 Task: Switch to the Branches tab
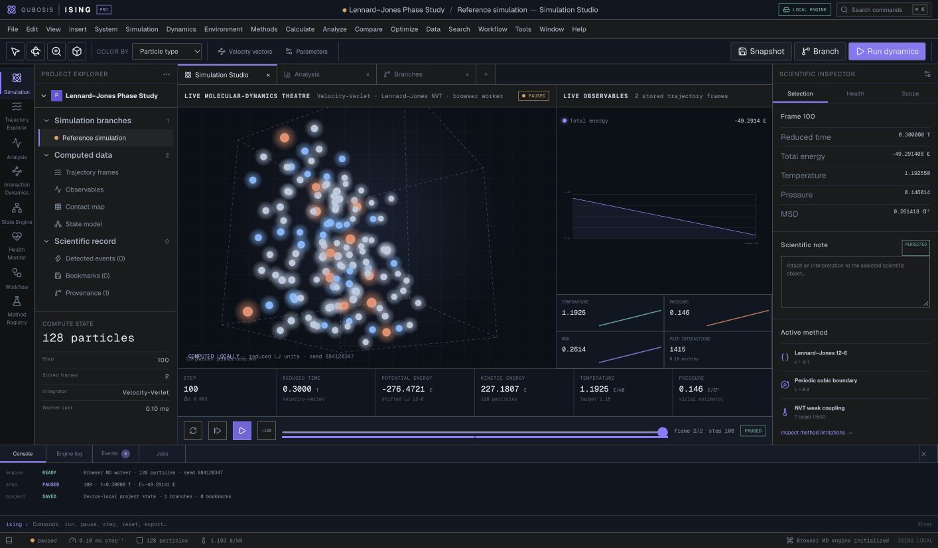tap(426, 74)
